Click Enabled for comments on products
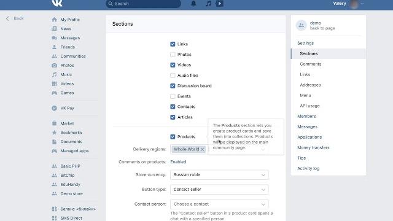The width and height of the screenshot is (393, 221). [178, 162]
